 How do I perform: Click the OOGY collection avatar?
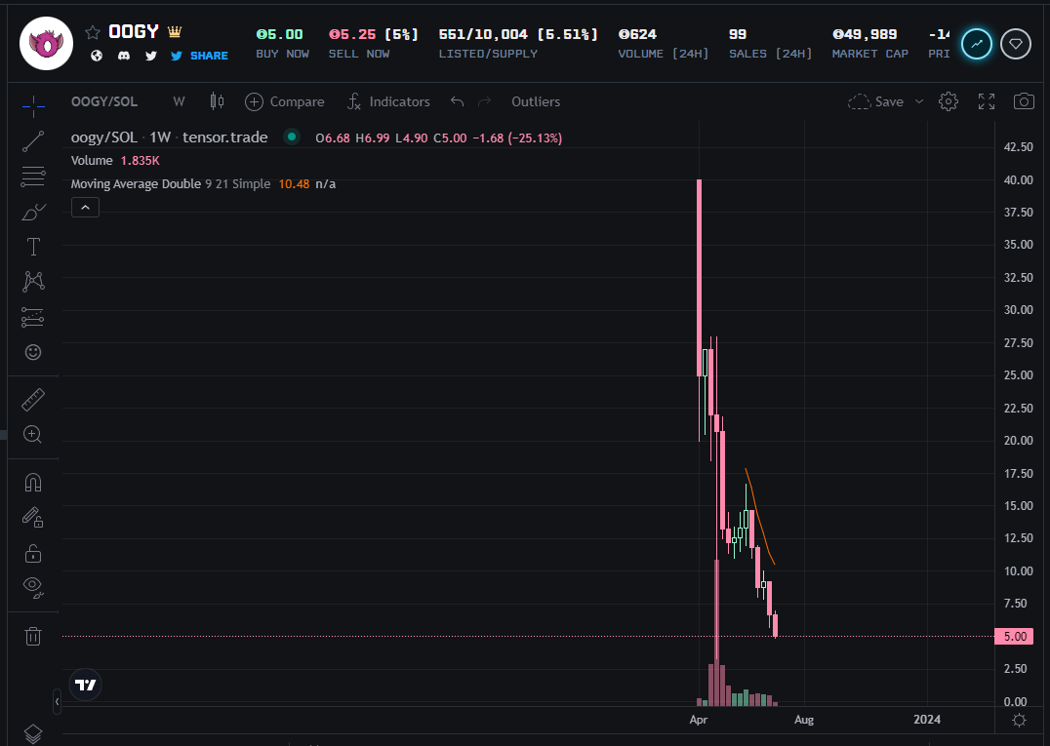tap(46, 44)
